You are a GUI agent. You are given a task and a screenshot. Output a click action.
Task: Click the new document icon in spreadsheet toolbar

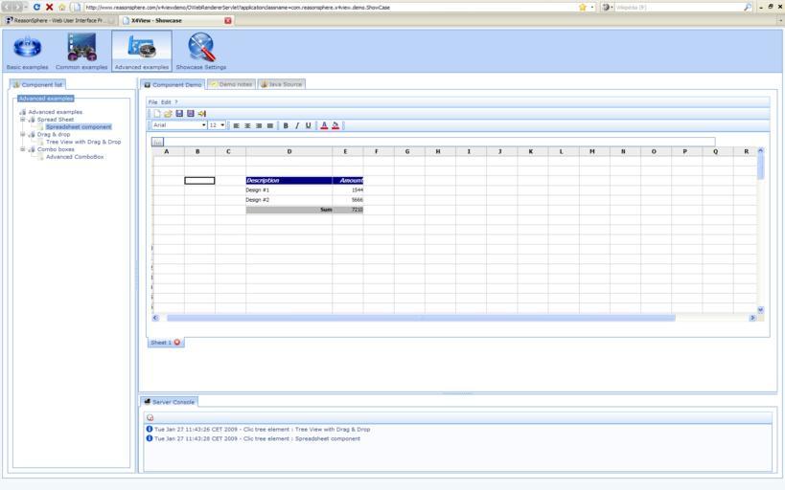click(x=157, y=114)
